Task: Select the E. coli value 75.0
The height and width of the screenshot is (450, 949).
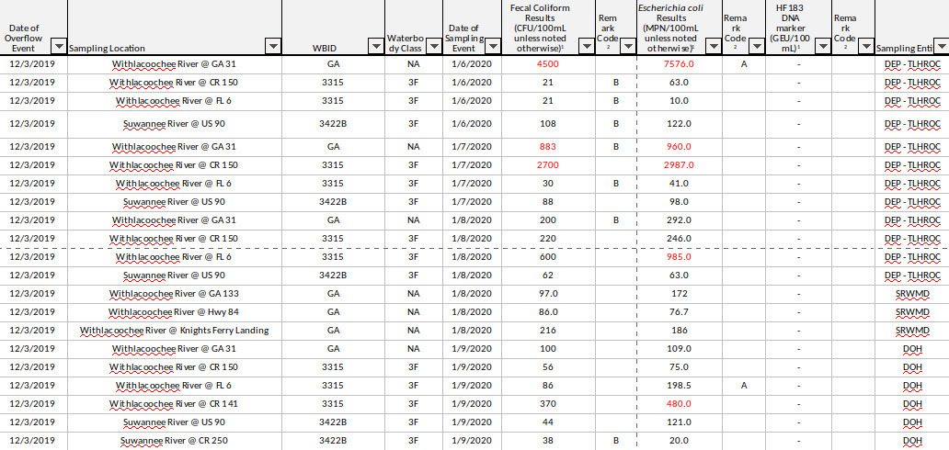Action: pyautogui.click(x=679, y=367)
